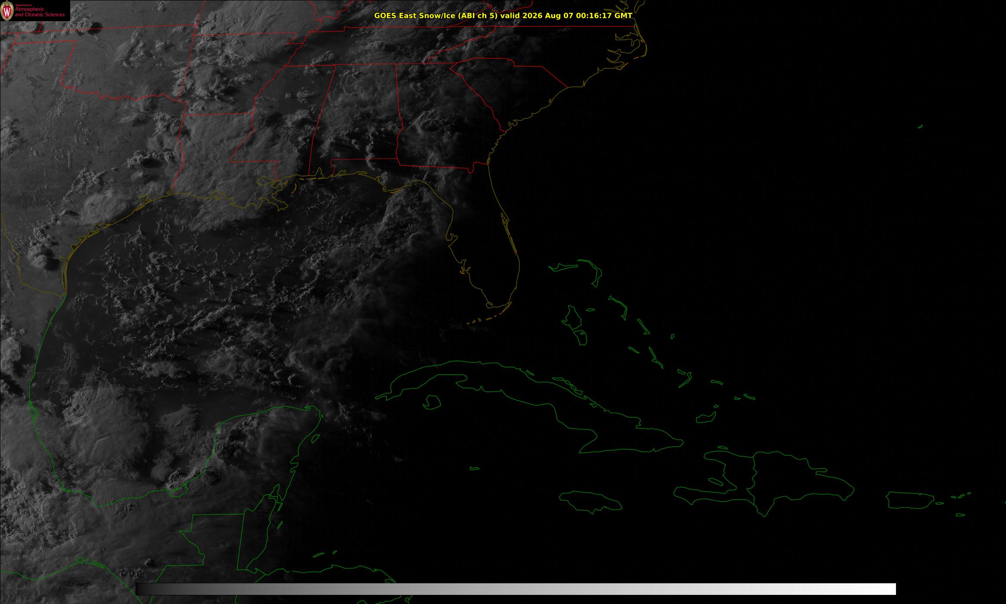This screenshot has height=604, width=1006.
Task: Click the University of Wisconsin W crest
Action: 7,11
